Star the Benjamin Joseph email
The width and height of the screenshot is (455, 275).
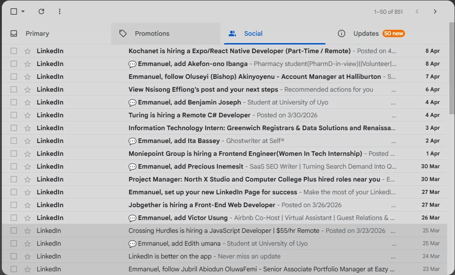(28, 102)
